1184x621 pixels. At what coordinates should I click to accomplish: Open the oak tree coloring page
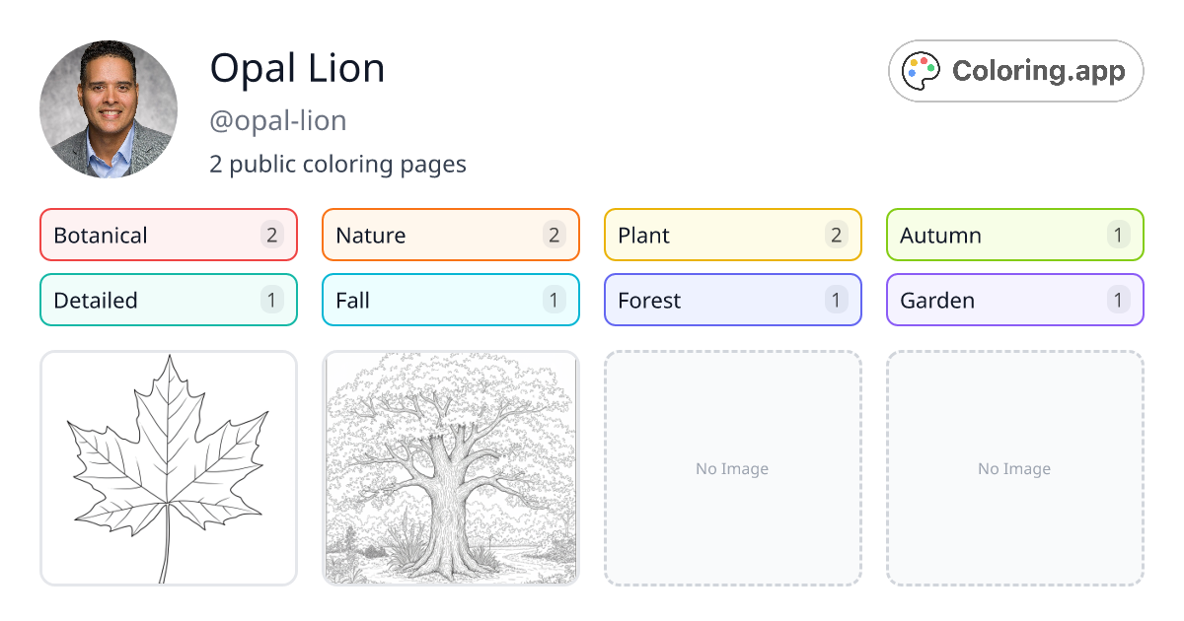click(450, 469)
